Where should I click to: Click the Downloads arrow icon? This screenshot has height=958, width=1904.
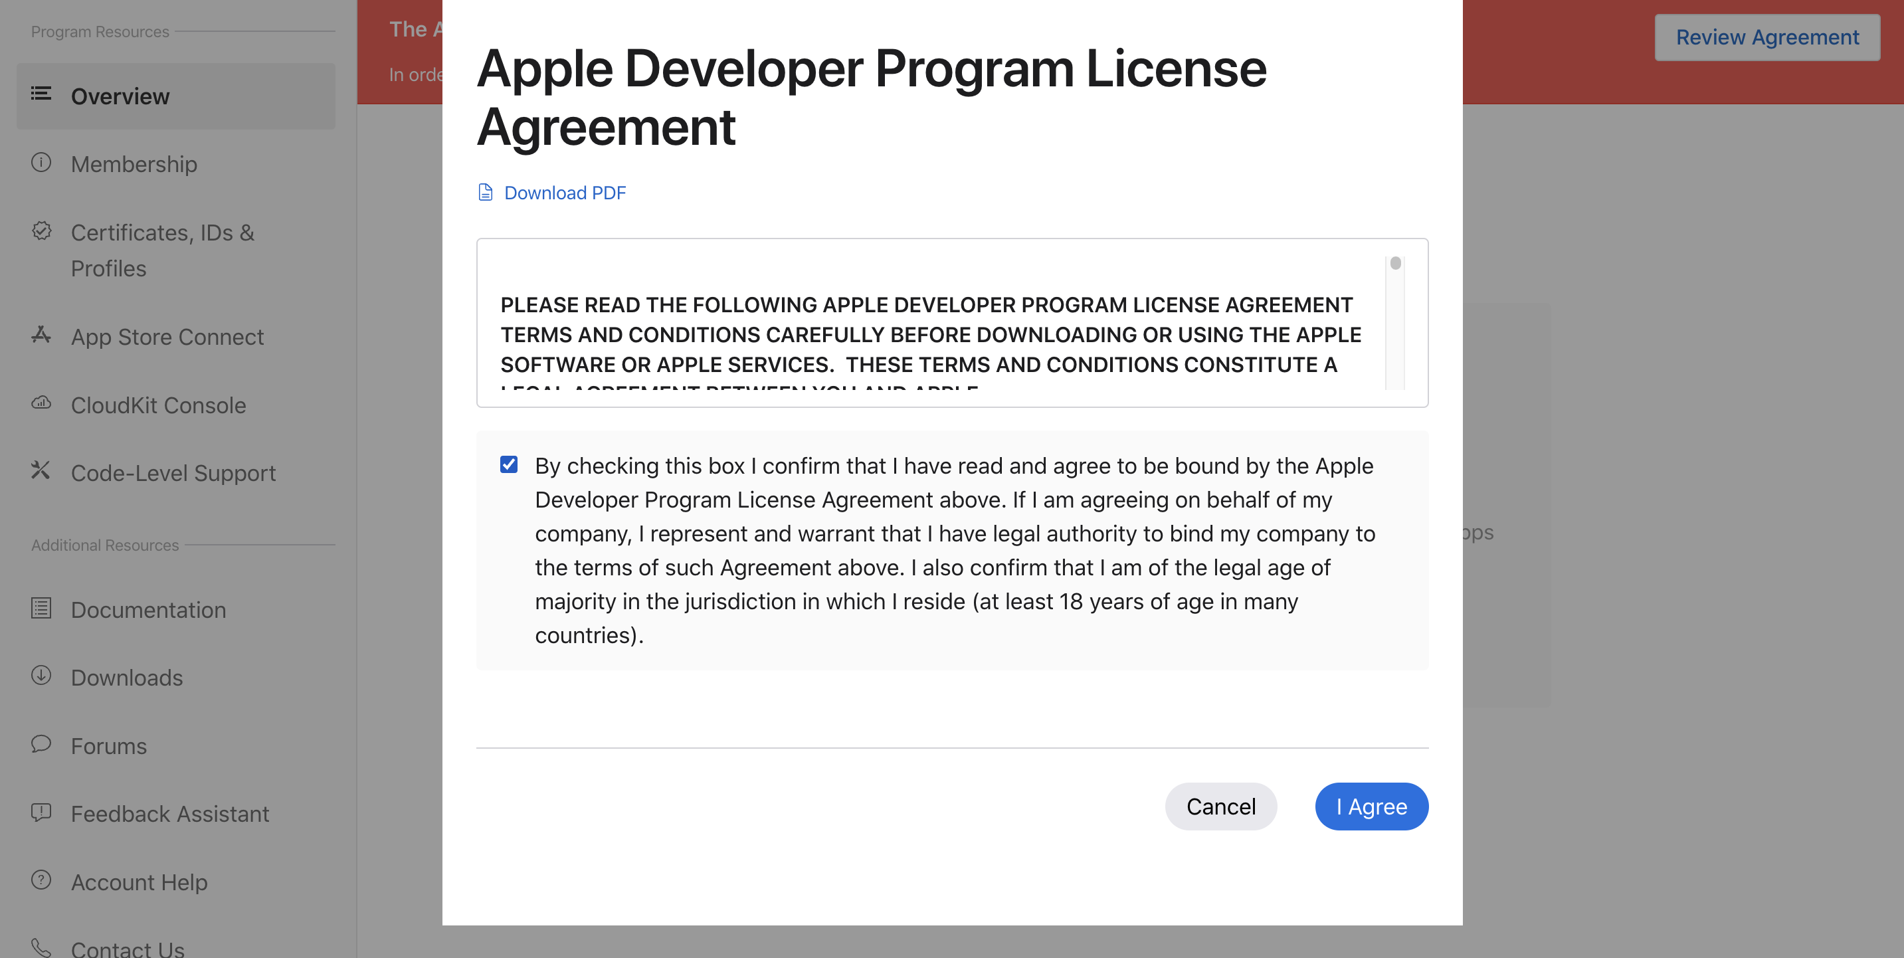tap(41, 675)
